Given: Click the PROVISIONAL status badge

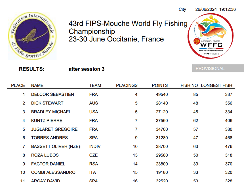Looking at the screenshot, I should (210, 68).
